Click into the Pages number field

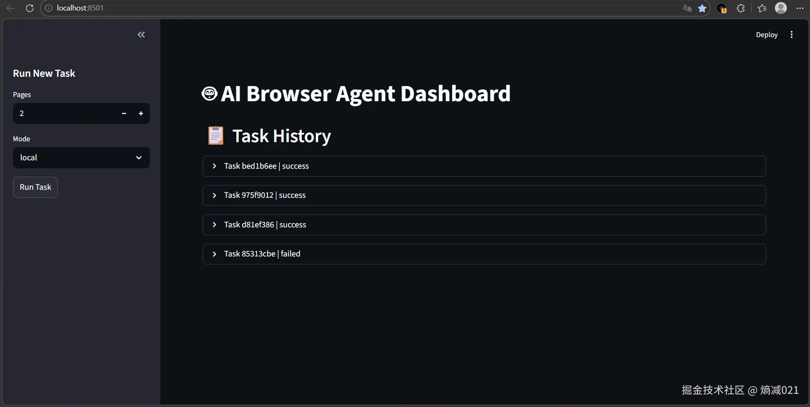click(x=63, y=113)
